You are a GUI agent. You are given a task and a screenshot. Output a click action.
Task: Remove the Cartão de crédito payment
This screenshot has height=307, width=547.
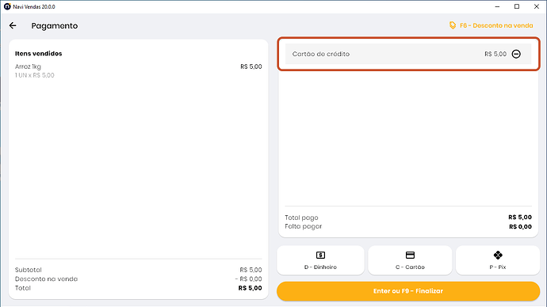516,54
